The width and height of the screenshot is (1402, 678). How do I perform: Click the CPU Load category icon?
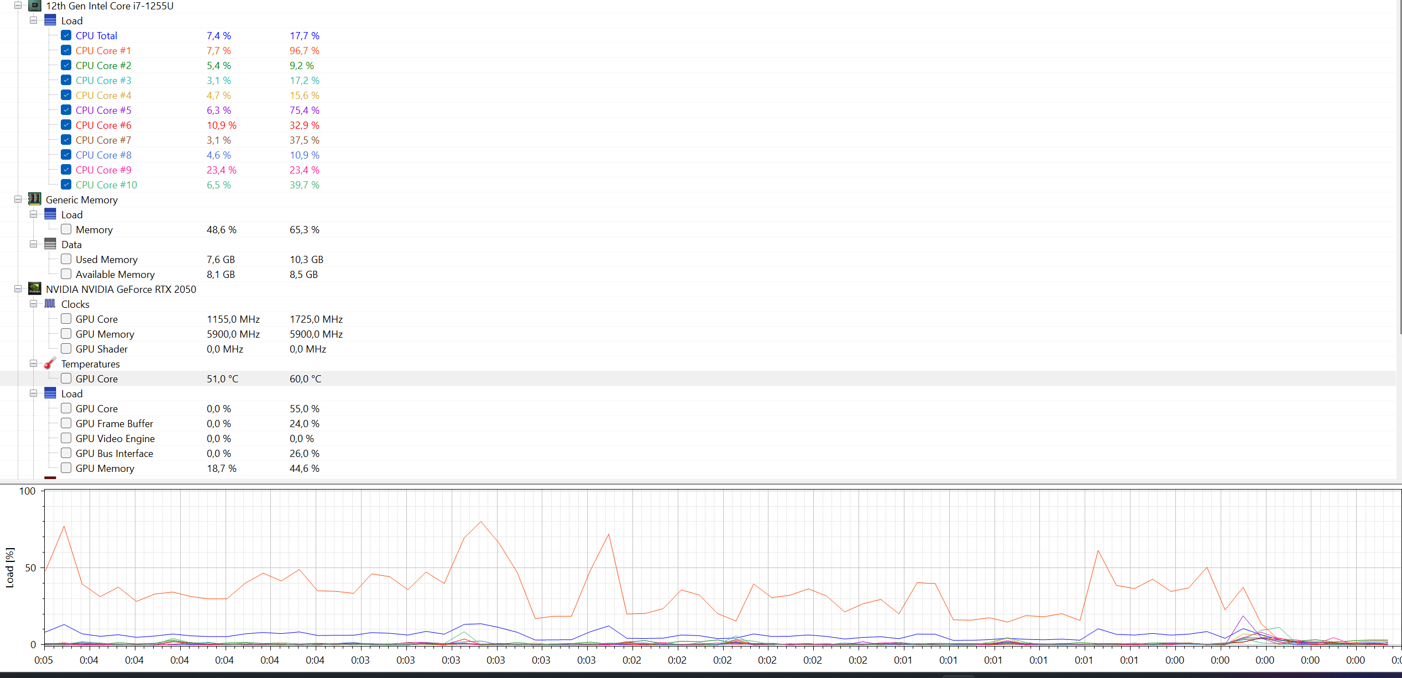coord(50,21)
